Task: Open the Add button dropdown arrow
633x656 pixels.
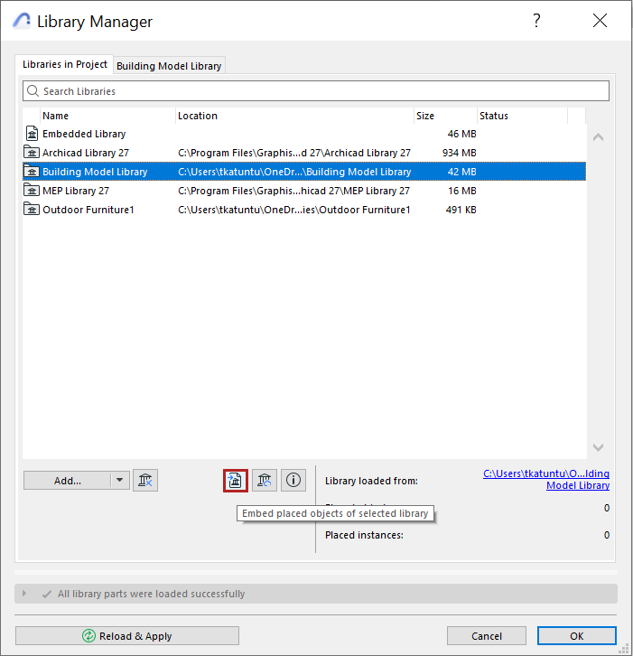Action: point(120,481)
